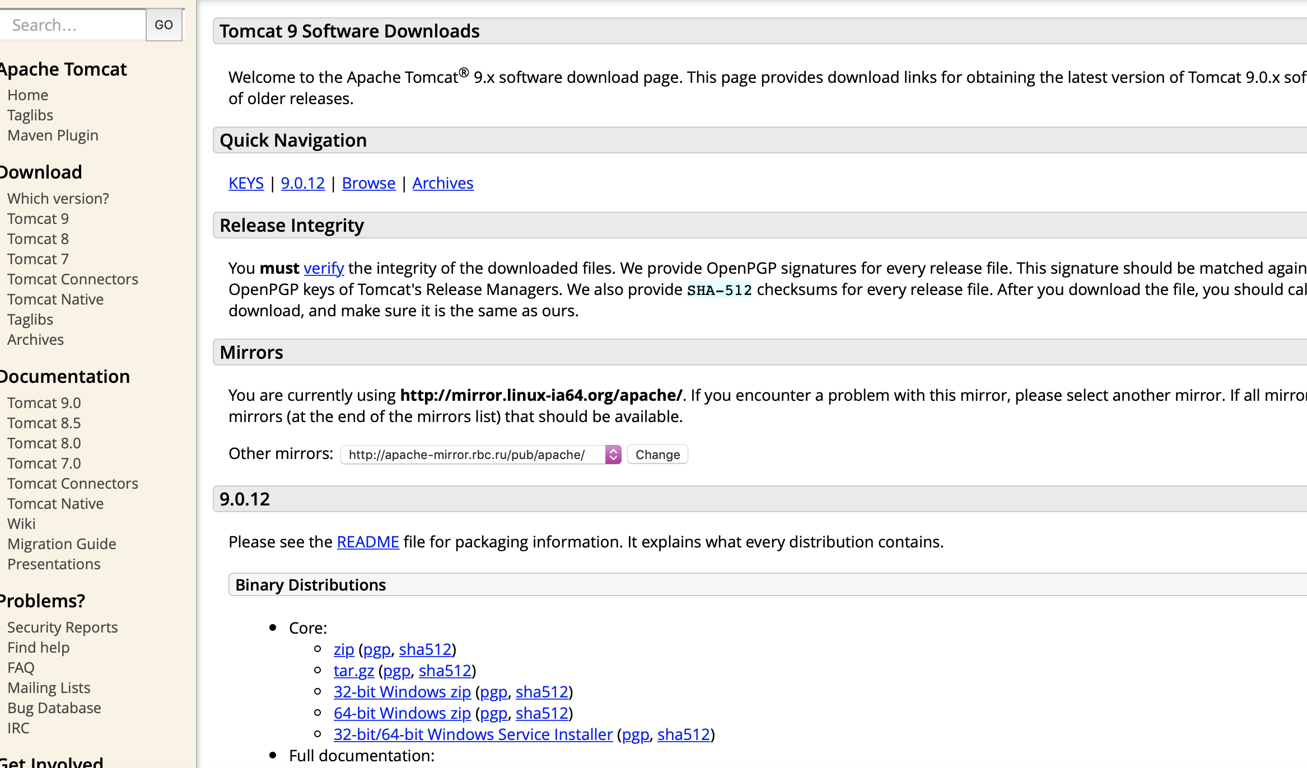
Task: Open the Migration Guide link
Action: (62, 544)
